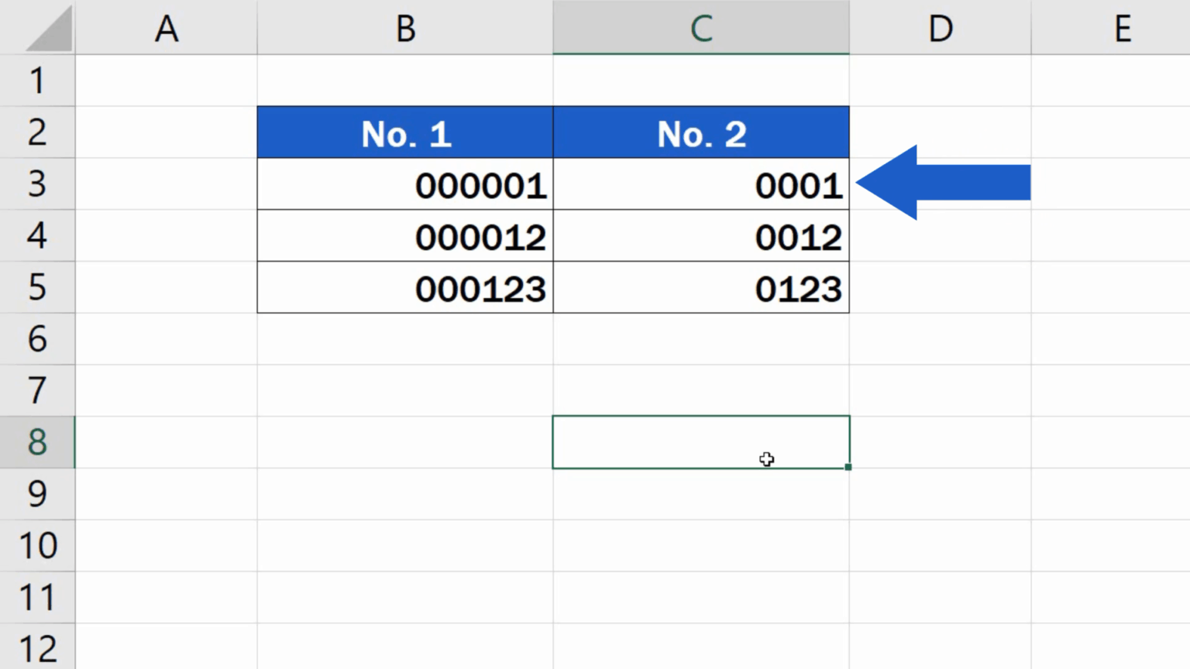Select column C header
The height and width of the screenshot is (669, 1190).
coord(700,29)
